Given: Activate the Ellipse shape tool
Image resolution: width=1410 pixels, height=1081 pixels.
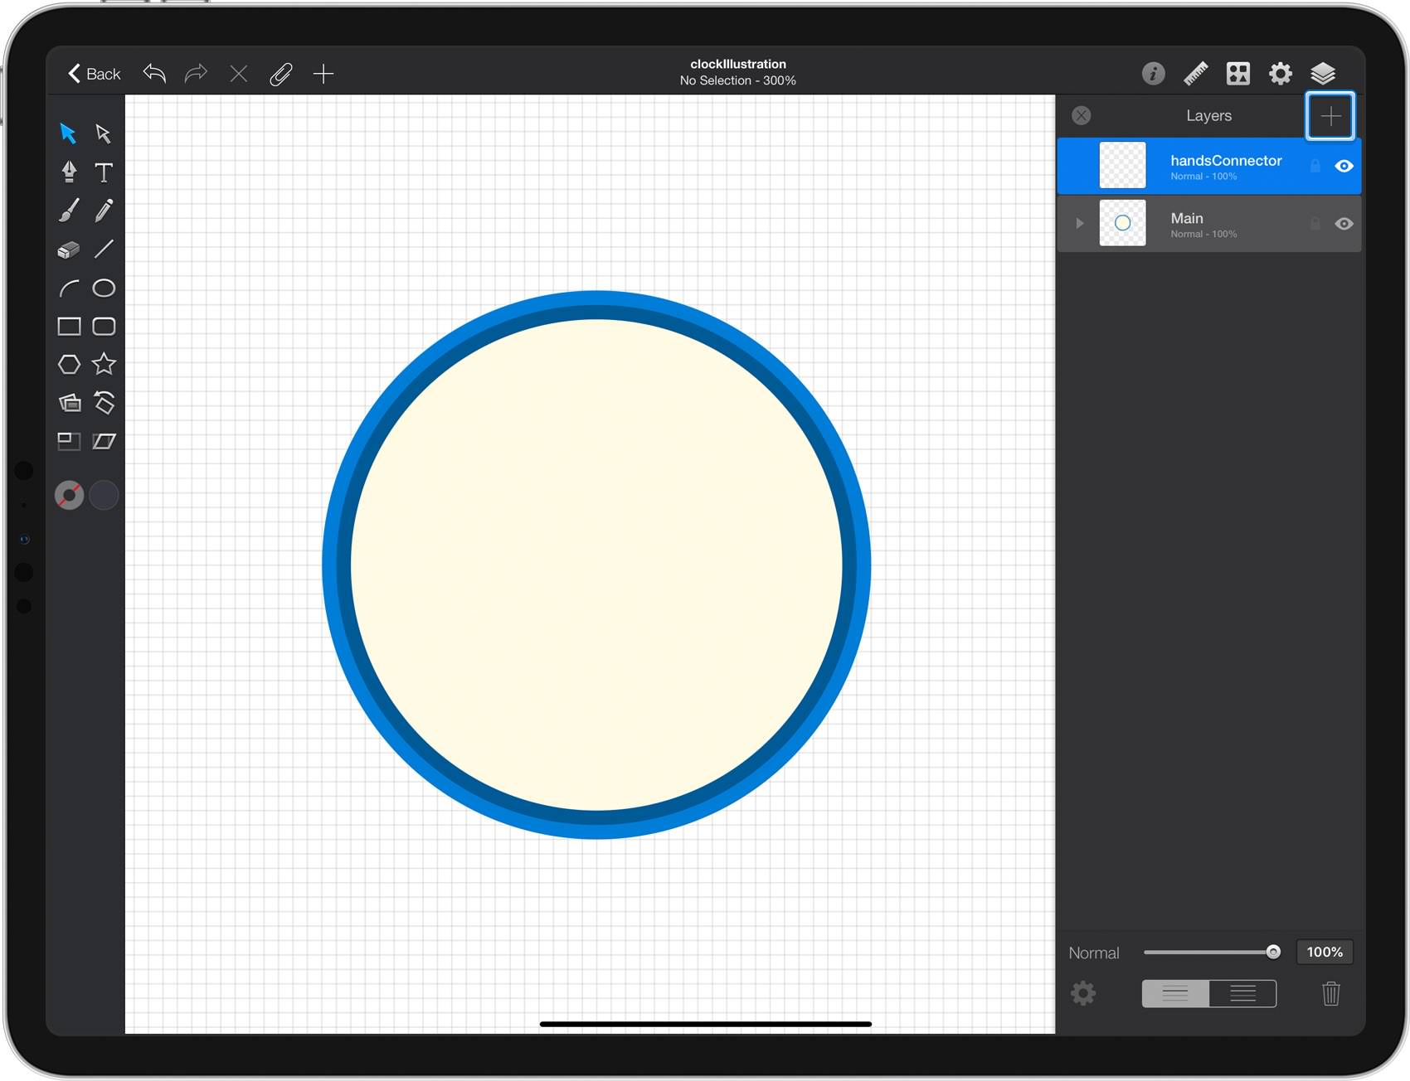Looking at the screenshot, I should 104,288.
